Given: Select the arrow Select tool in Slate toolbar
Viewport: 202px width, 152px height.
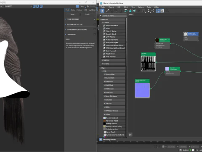Looking at the screenshot, I should tap(102, 11).
